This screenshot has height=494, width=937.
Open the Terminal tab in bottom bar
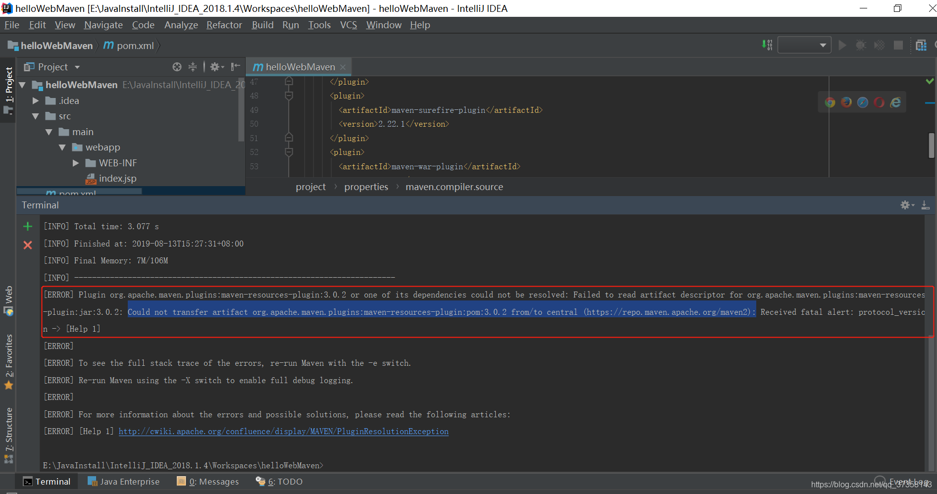47,482
